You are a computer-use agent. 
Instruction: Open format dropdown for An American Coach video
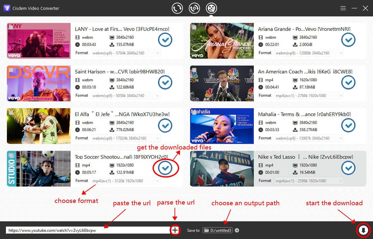(309, 95)
